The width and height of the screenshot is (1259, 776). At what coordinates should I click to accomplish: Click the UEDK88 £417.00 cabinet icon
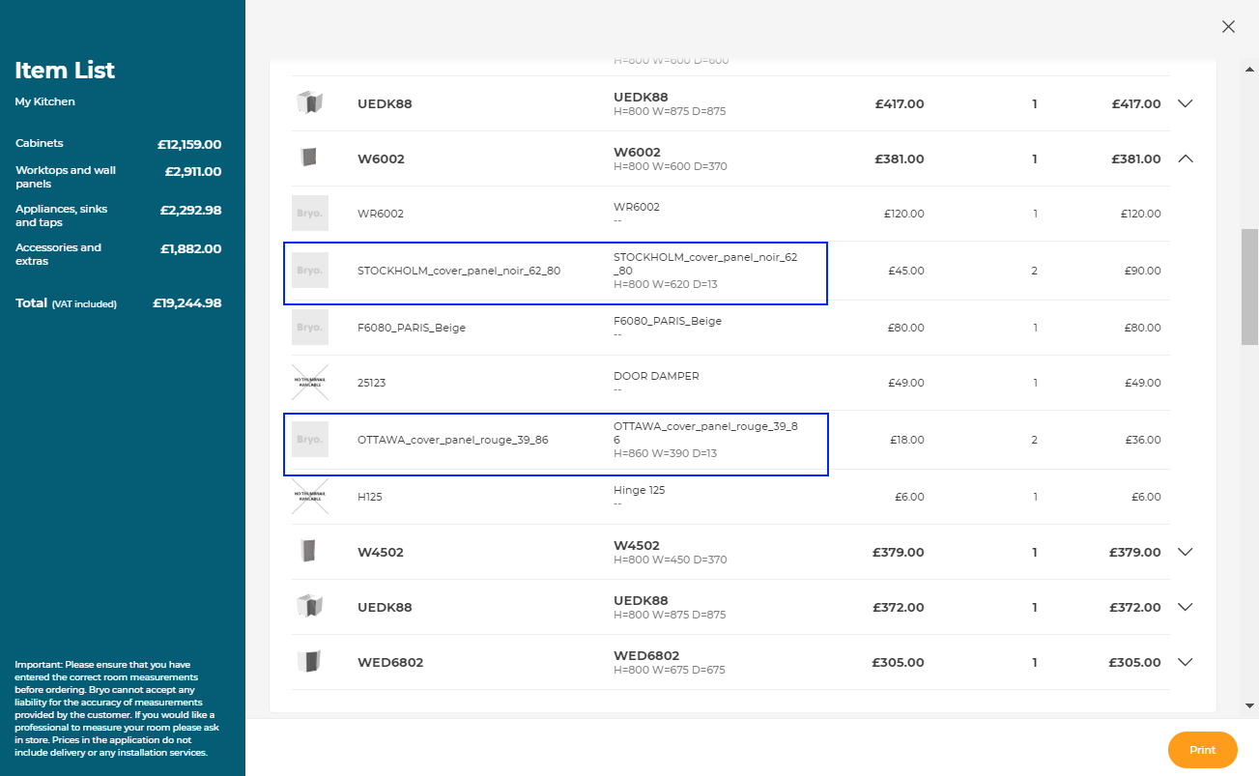[x=309, y=102]
